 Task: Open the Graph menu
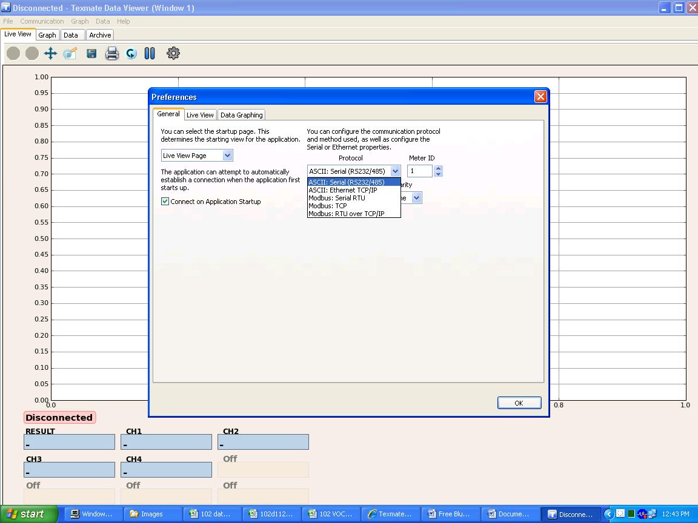pos(80,21)
